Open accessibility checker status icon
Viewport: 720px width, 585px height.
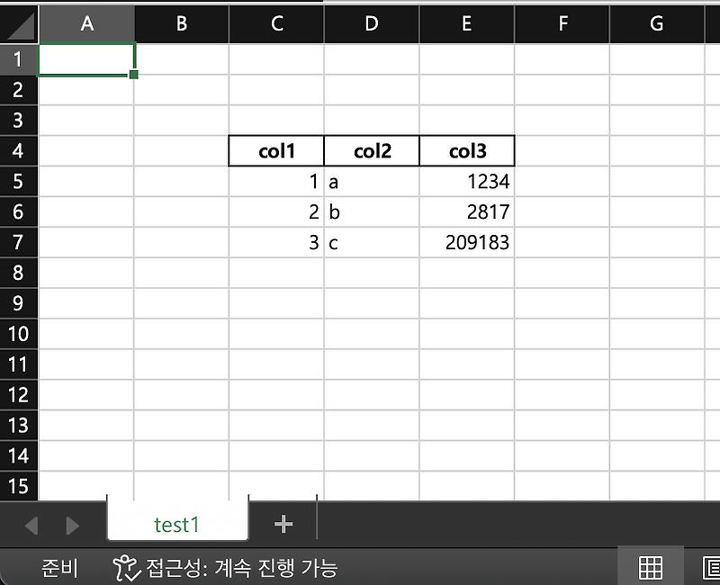pyautogui.click(x=126, y=568)
